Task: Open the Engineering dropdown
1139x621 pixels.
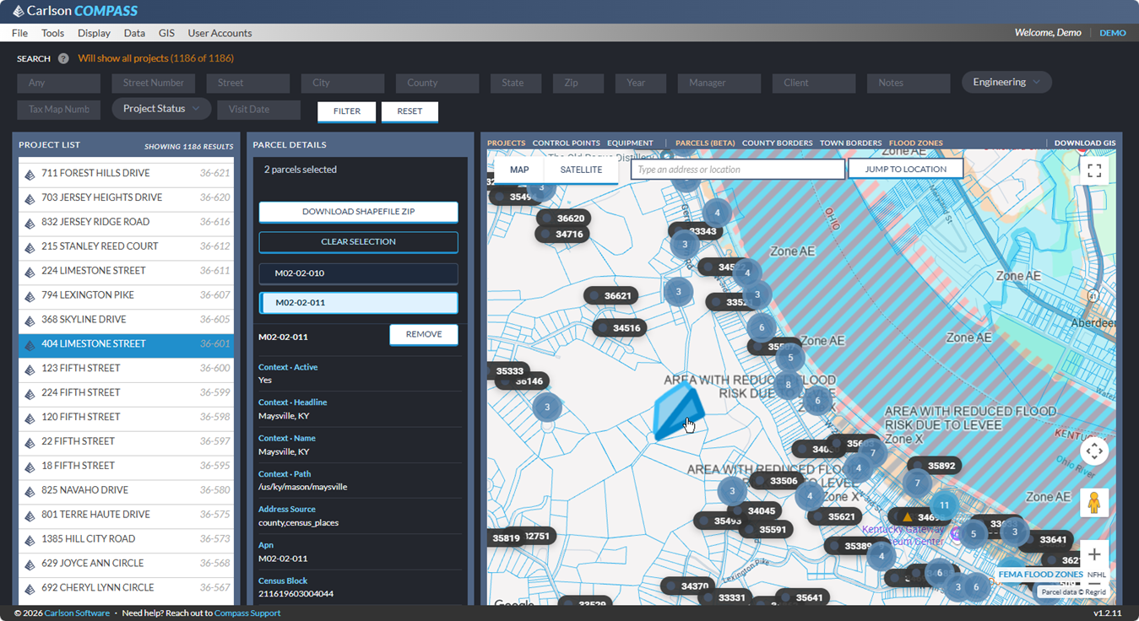Action: (1006, 82)
